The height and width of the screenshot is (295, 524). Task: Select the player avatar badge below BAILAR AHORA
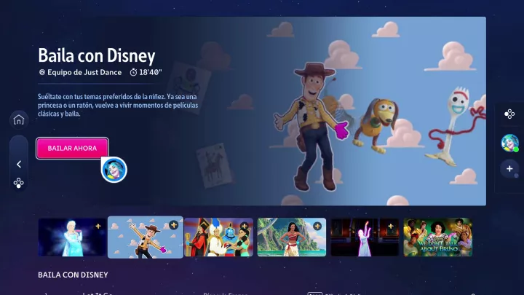click(114, 170)
